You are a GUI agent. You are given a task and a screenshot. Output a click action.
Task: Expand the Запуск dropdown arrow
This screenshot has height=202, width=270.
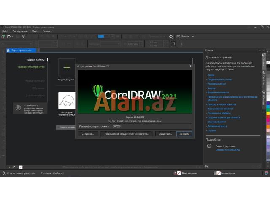point(193,37)
